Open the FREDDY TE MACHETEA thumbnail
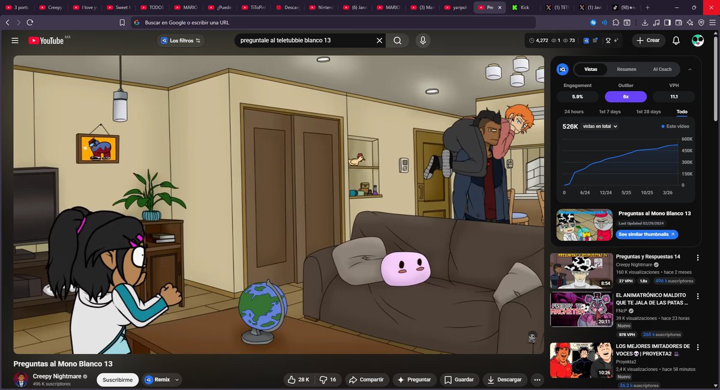This screenshot has height=390, width=720. click(x=581, y=310)
